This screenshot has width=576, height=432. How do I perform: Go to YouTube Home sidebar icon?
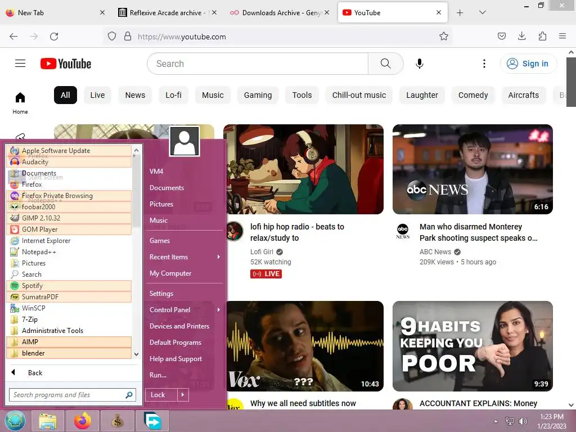click(20, 103)
